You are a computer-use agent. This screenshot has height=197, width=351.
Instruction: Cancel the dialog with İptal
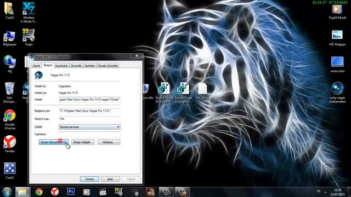point(110,179)
